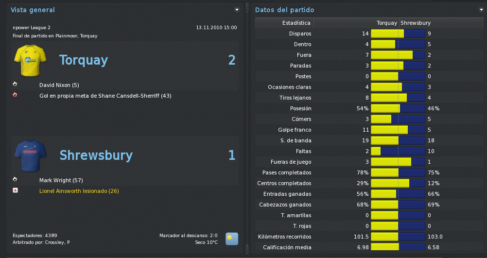Image resolution: width=487 pixels, height=258 pixels.
Task: Click the goal ball icon beside David Nixon
Action: point(15,84)
